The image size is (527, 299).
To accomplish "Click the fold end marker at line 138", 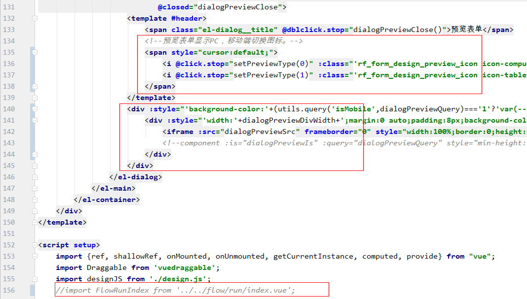I will point(35,86).
